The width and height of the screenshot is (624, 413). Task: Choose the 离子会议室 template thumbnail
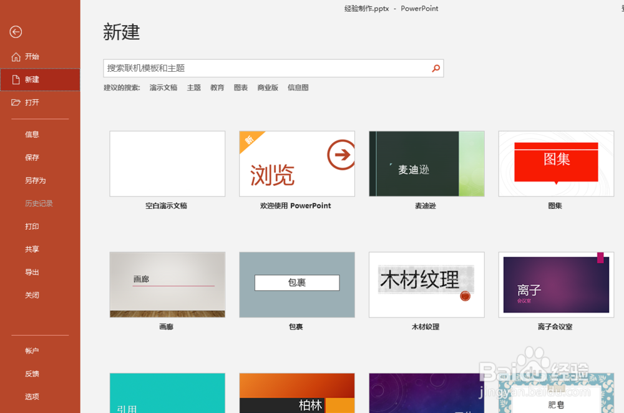click(556, 284)
